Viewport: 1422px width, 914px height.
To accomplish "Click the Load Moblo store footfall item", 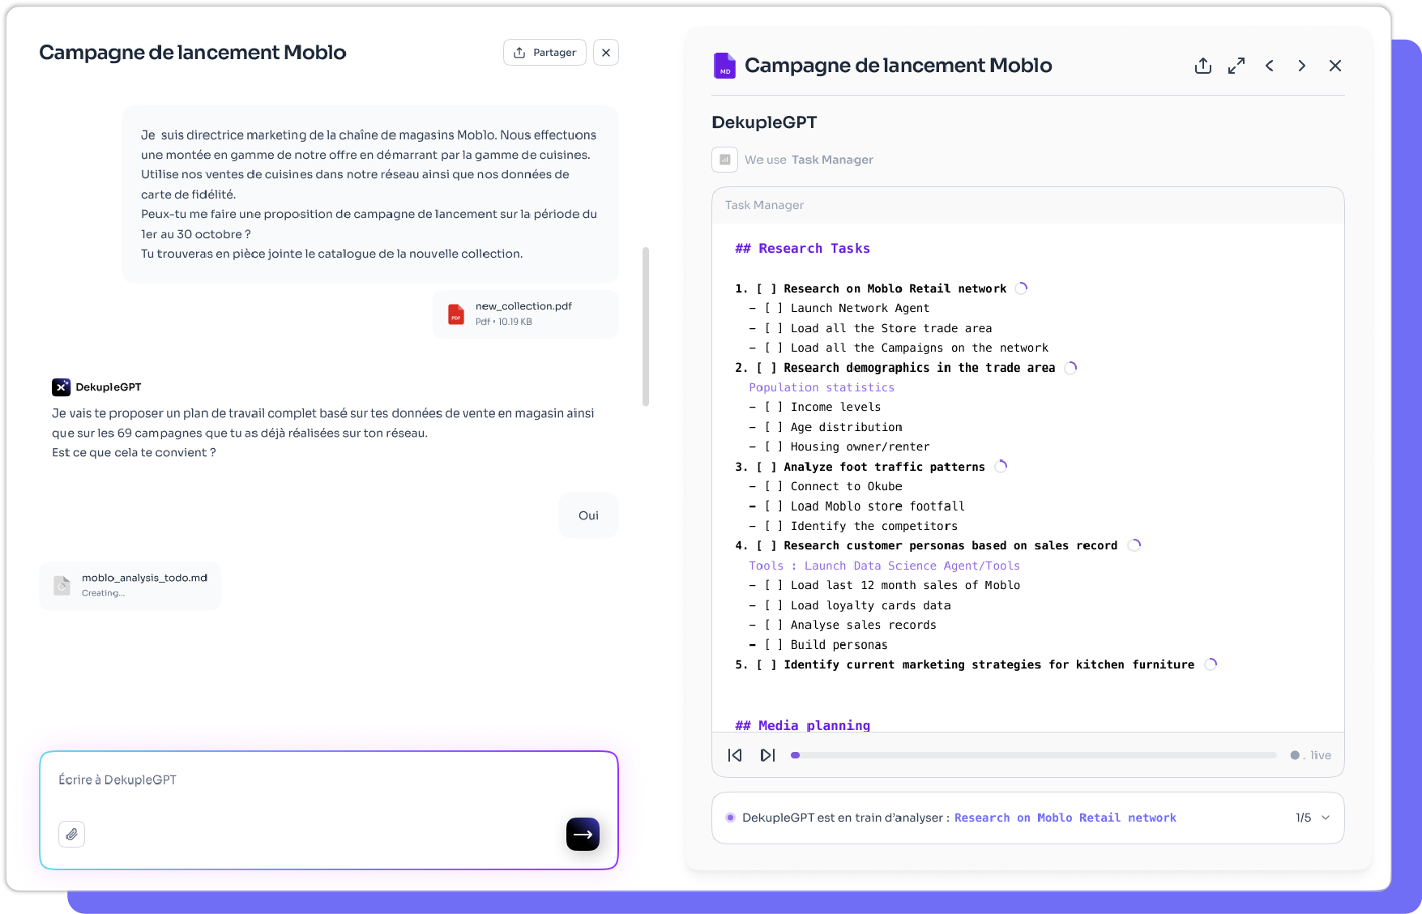I will [878, 506].
